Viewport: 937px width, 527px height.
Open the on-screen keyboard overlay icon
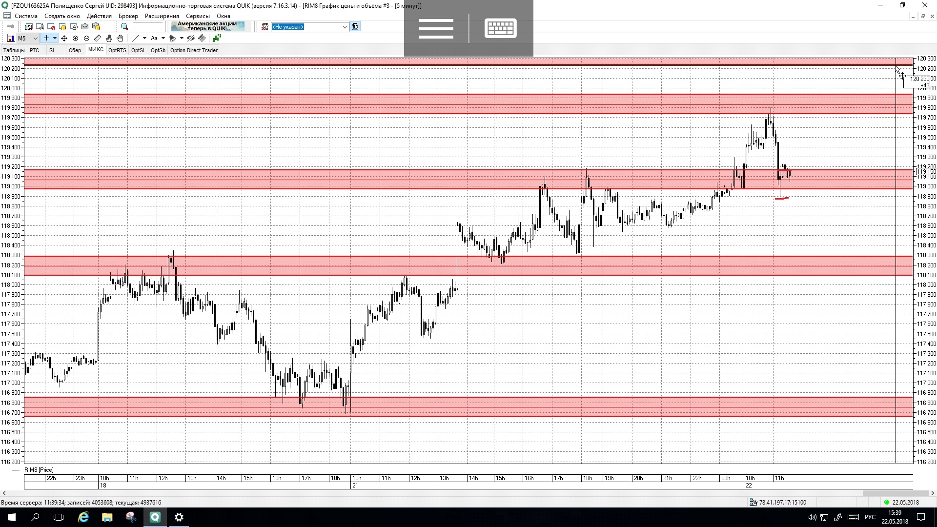(x=500, y=28)
